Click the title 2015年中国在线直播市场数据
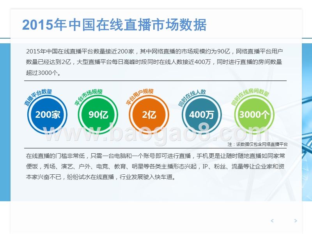The width and height of the screenshot is (312, 234). pos(114,25)
